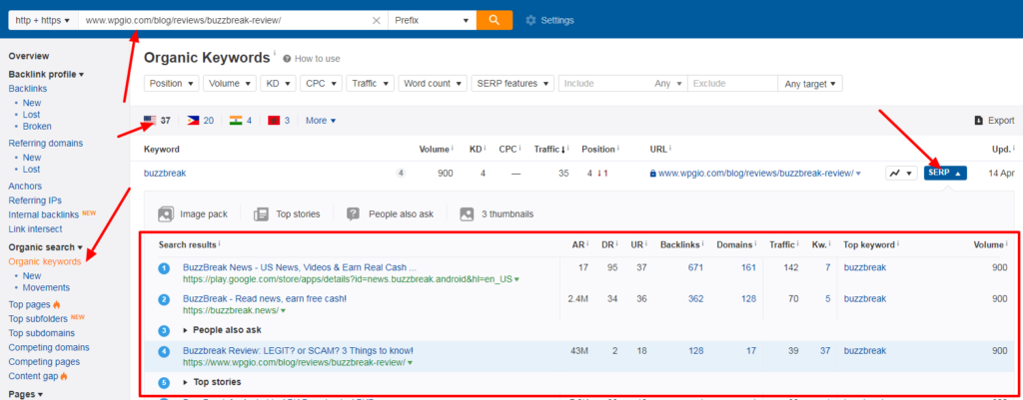This screenshot has width=1023, height=400.
Task: Click the Top stories SERP feature icon
Action: (262, 213)
